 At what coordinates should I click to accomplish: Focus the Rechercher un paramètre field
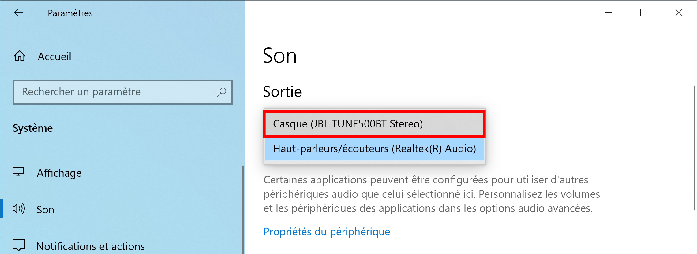pos(122,92)
